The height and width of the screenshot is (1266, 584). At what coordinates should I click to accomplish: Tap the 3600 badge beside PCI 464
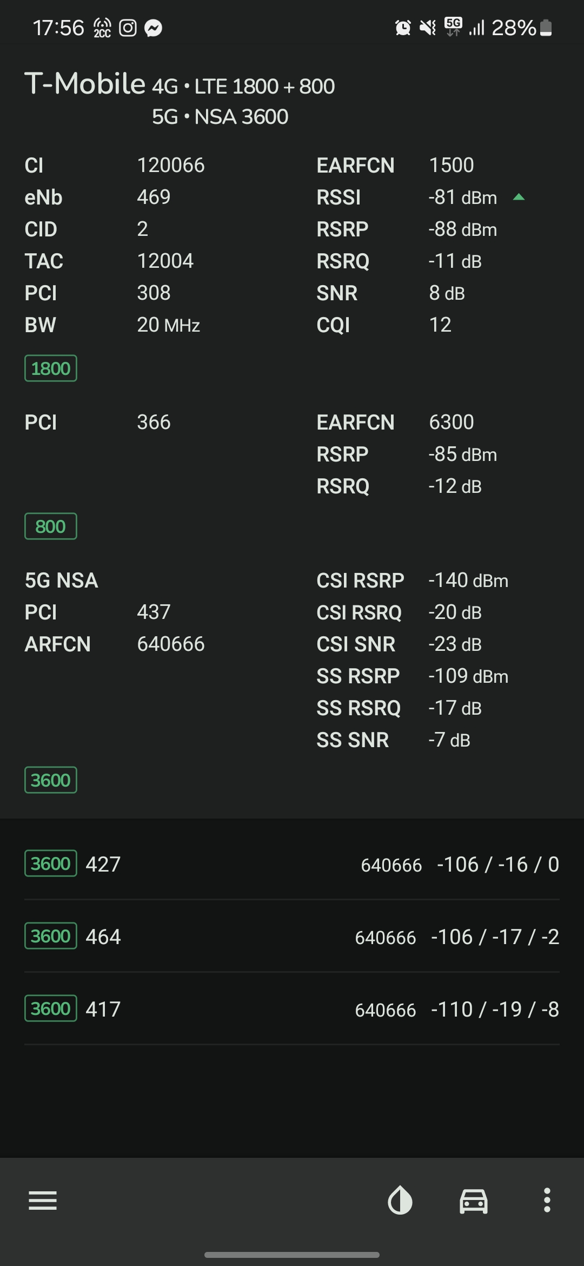(x=51, y=936)
